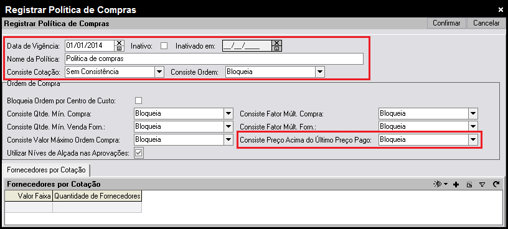Click the grid view options icon

(x=438, y=184)
